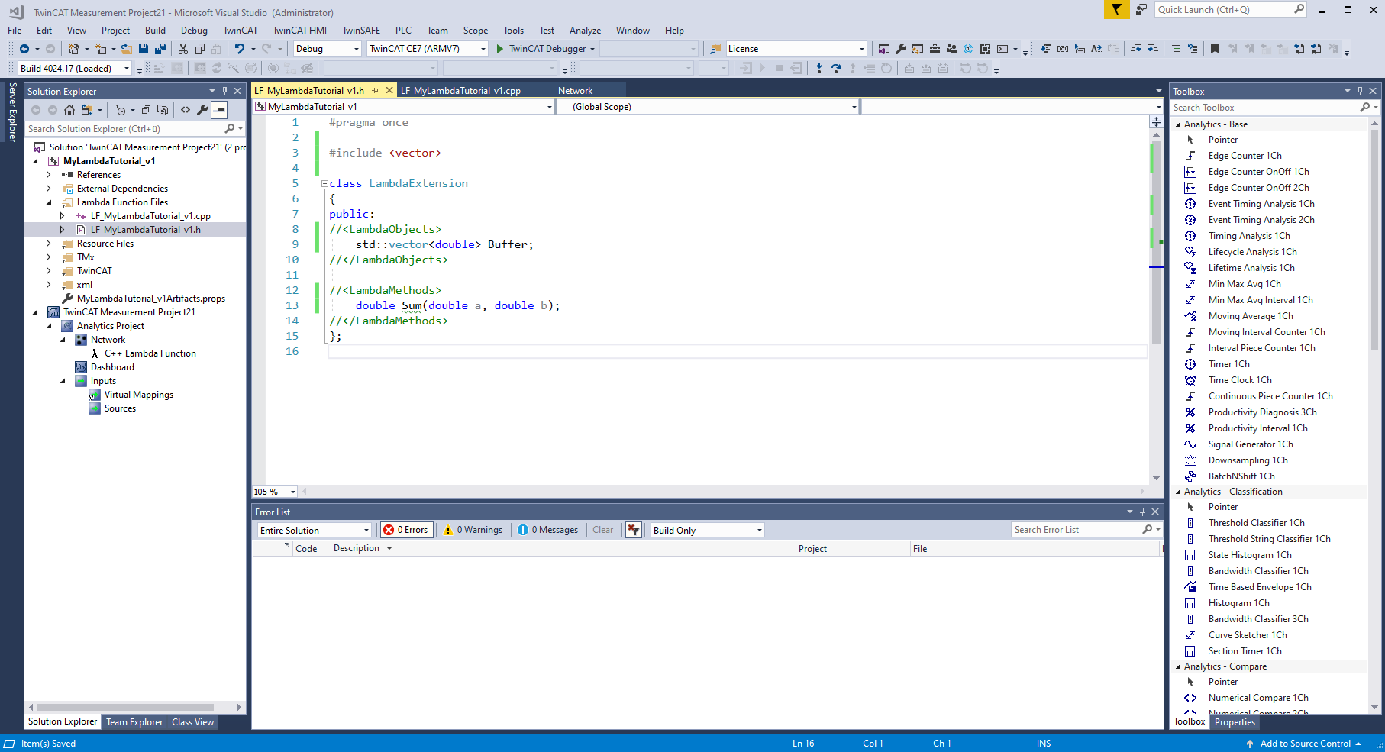The image size is (1385, 752).
Task: Collapse the class LambdaExtension code block
Action: click(324, 183)
